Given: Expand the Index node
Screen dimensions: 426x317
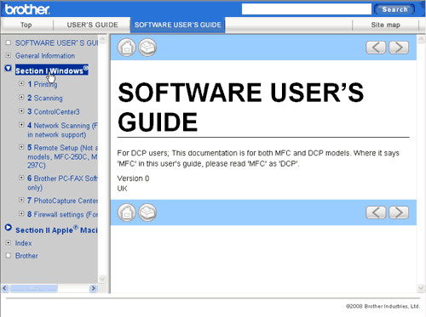Looking at the screenshot, I should (x=9, y=243).
